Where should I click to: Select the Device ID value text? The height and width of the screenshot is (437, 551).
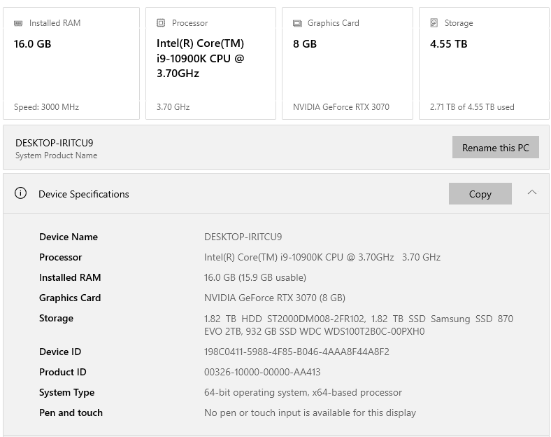(296, 352)
